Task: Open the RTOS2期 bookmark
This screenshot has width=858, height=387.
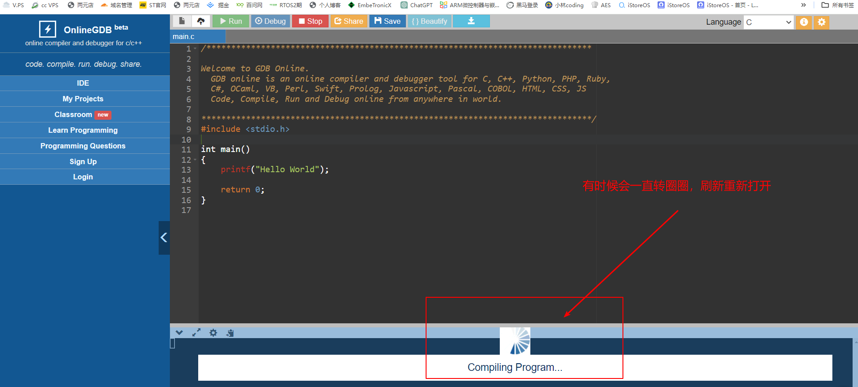Action: click(x=286, y=5)
